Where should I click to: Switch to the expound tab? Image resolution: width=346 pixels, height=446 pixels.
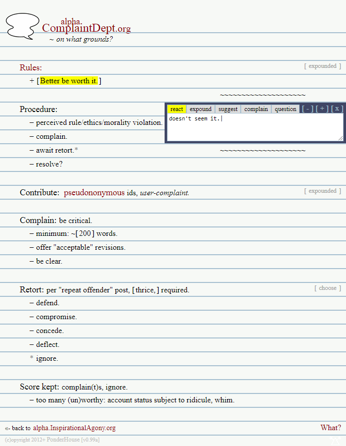coord(201,109)
